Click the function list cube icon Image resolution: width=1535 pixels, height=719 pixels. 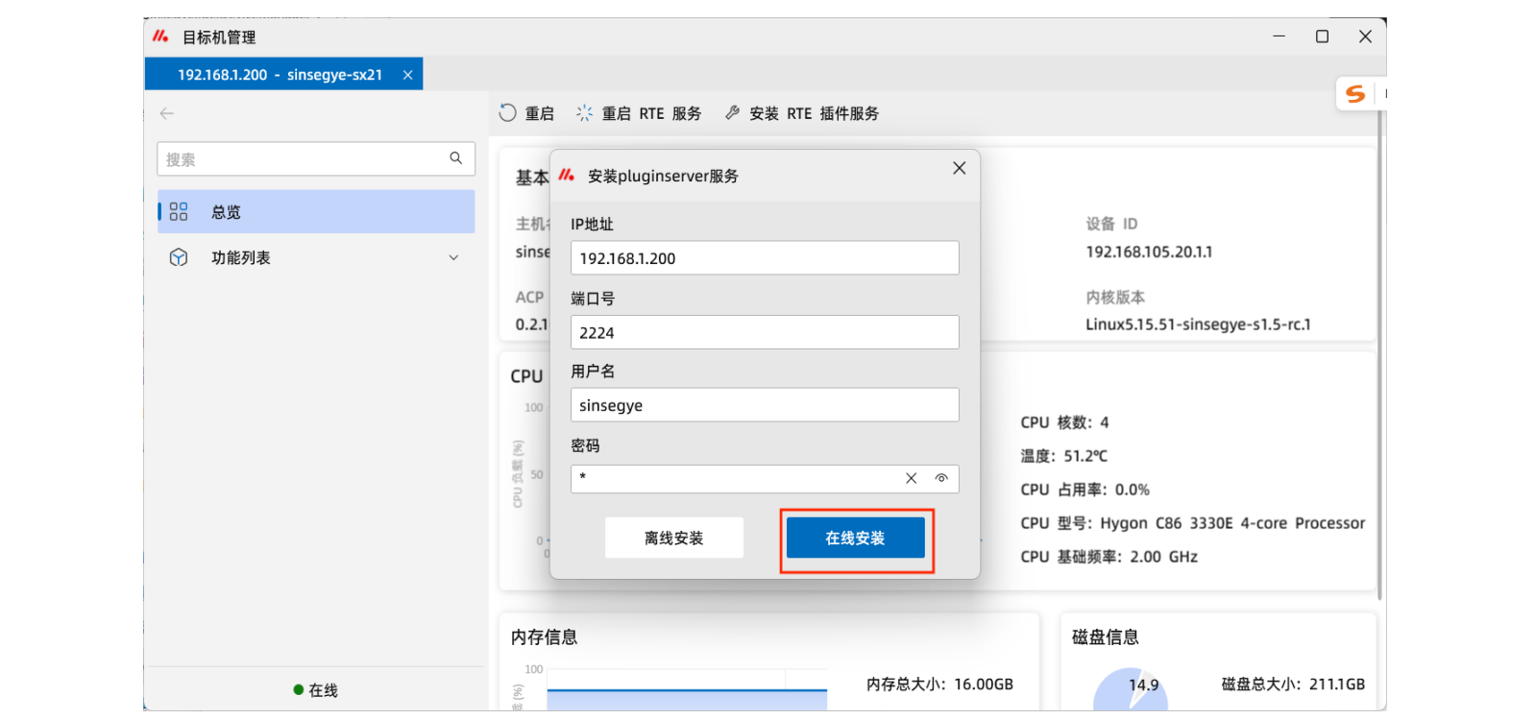[179, 257]
